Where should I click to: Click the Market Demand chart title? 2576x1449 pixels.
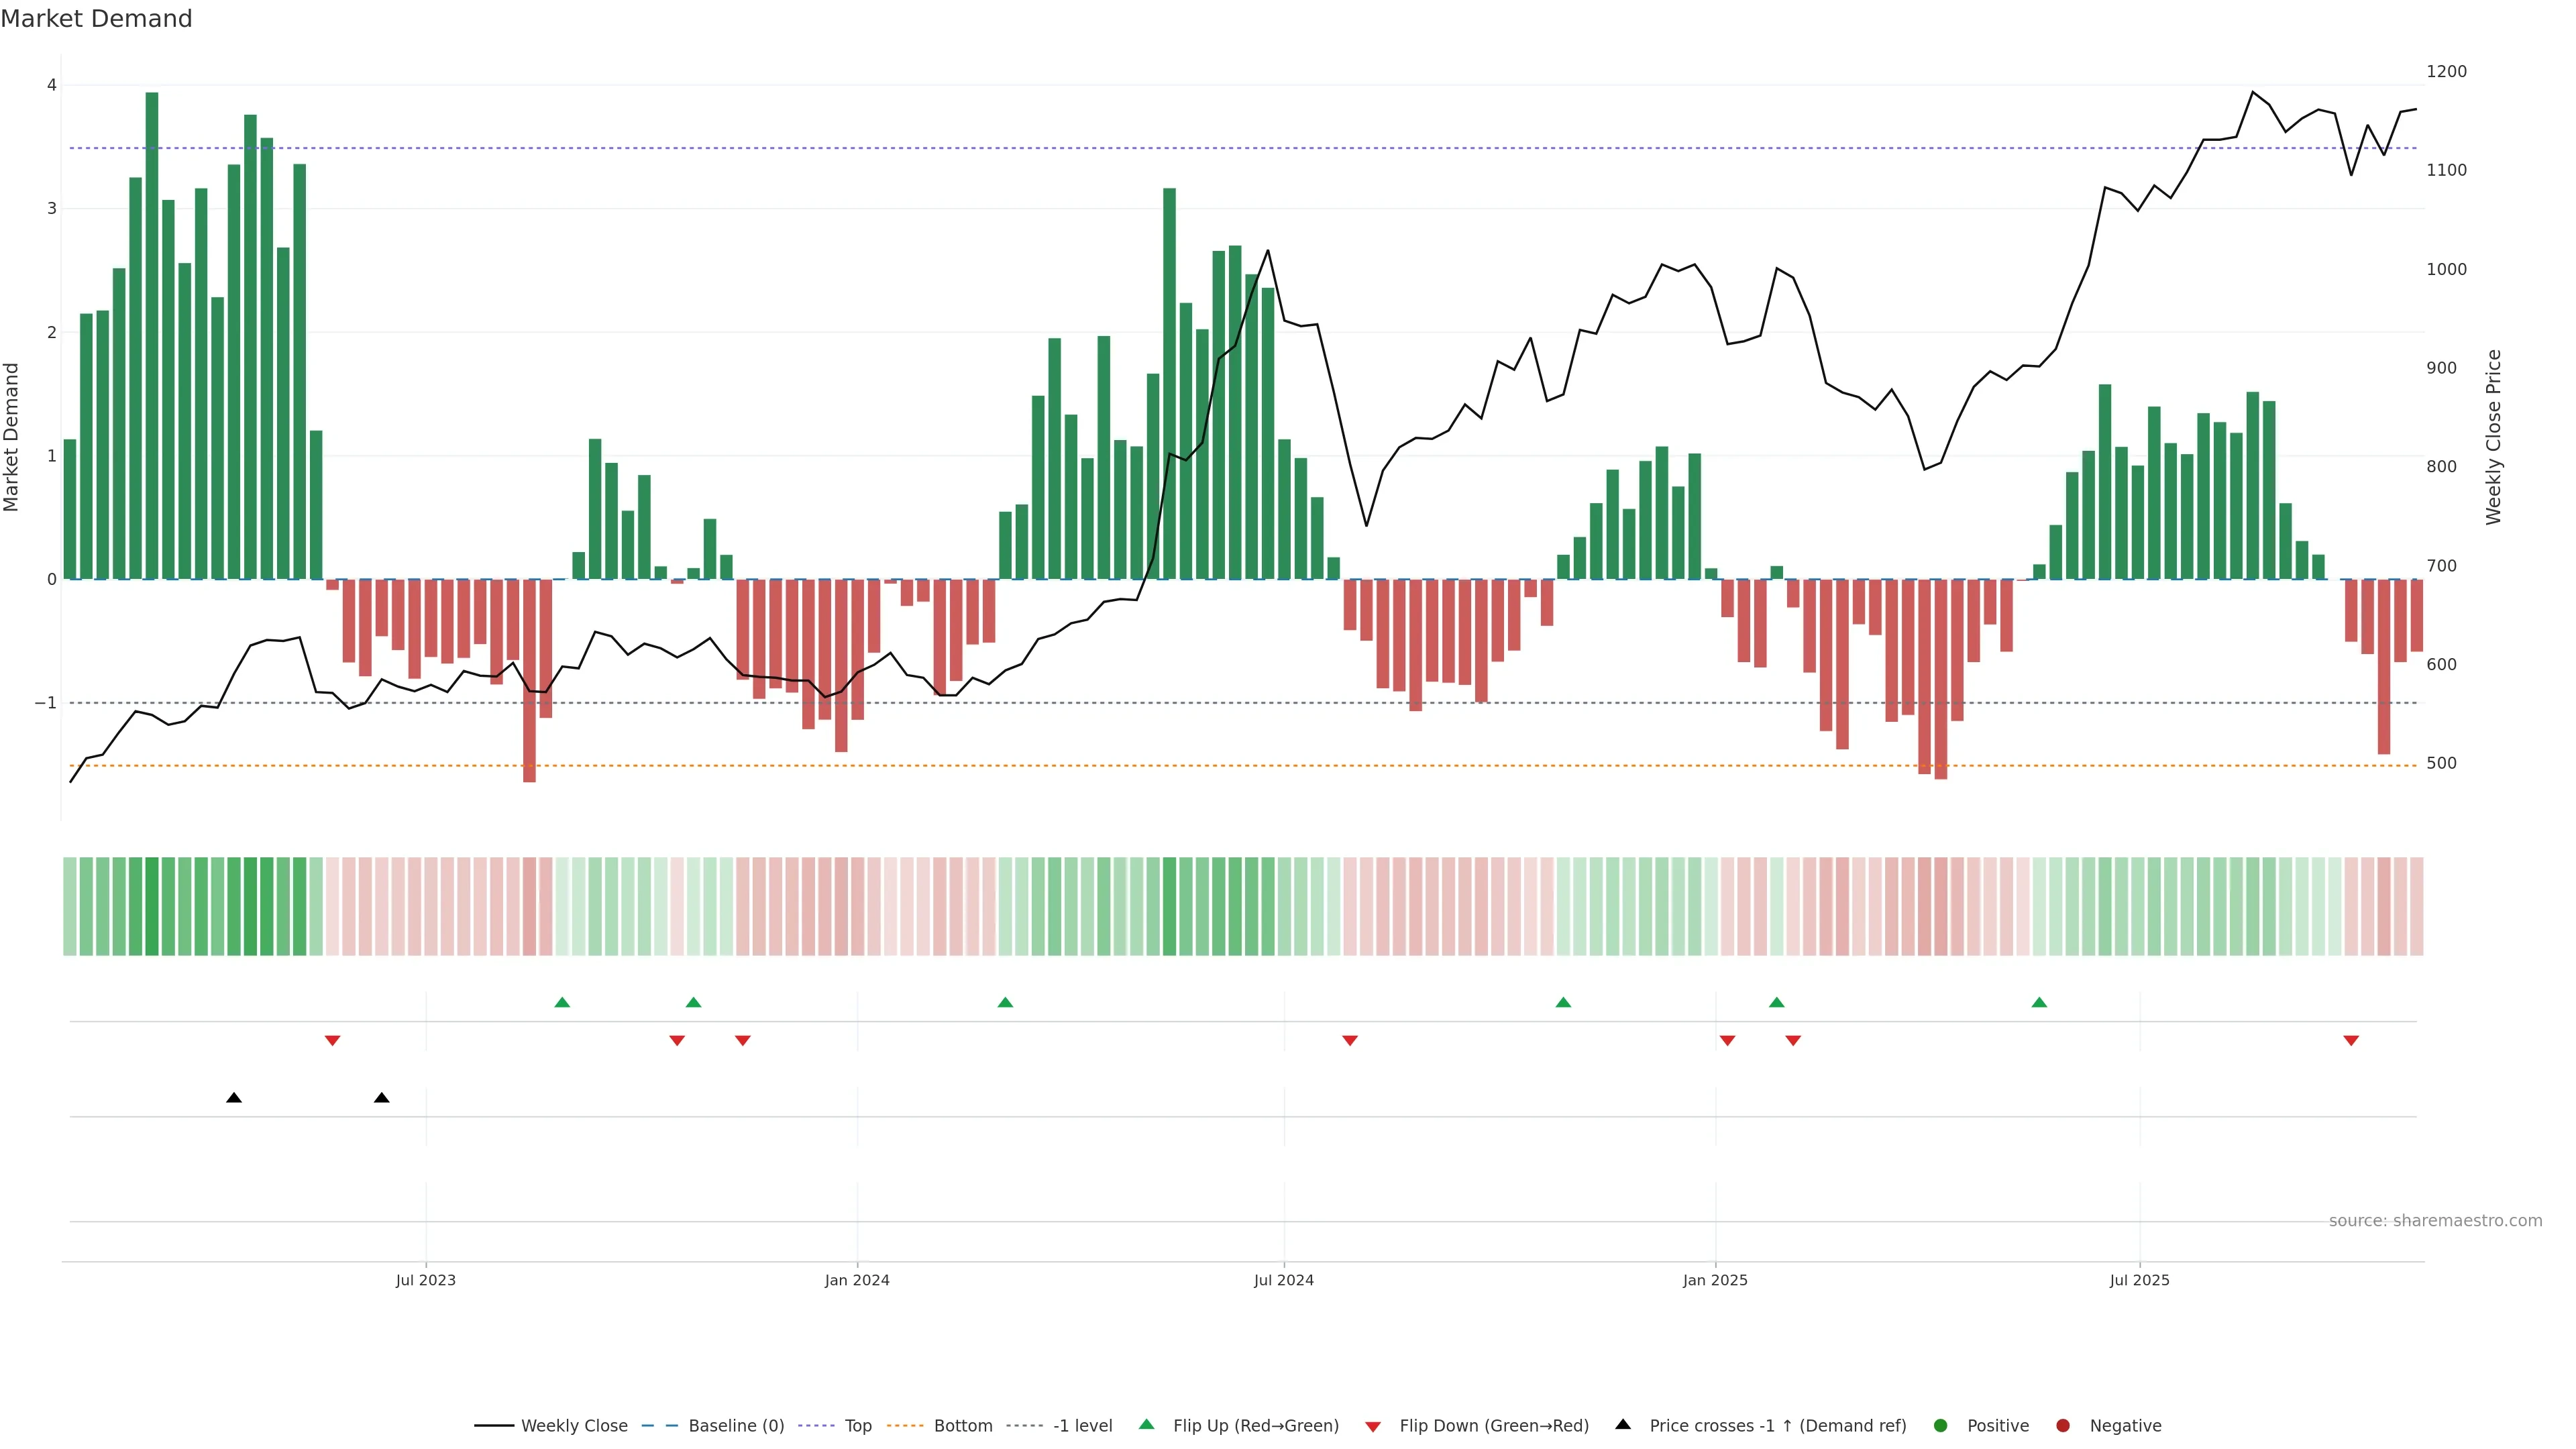point(96,19)
